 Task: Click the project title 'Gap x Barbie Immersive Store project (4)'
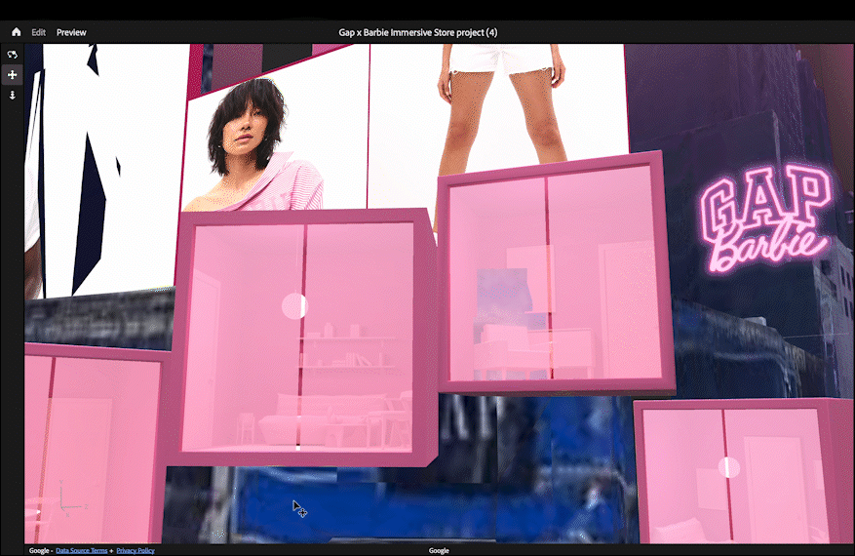tap(417, 32)
